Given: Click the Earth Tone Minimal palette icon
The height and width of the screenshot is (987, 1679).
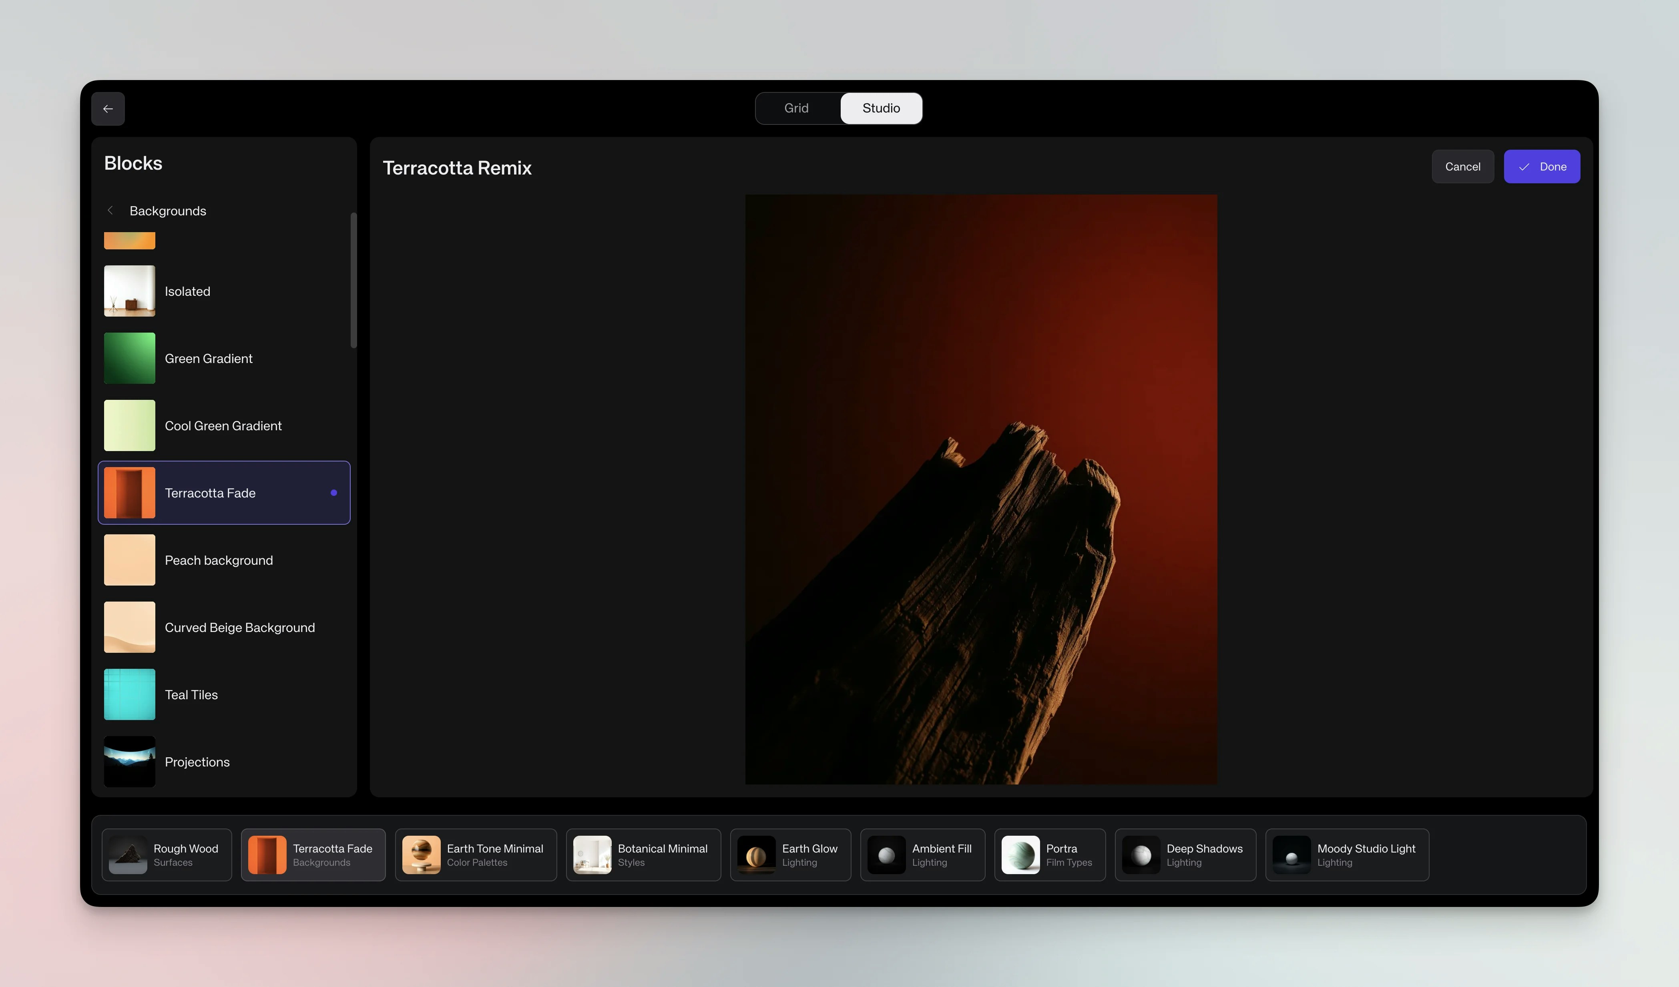Looking at the screenshot, I should pyautogui.click(x=421, y=855).
